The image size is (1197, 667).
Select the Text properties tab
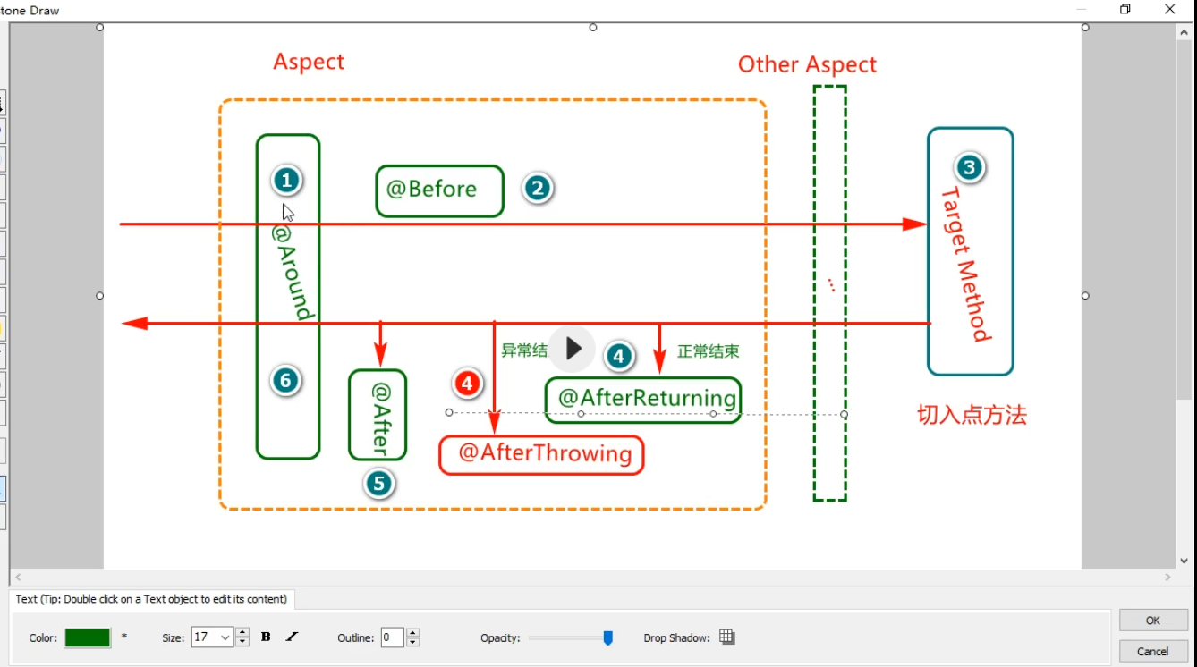point(152,599)
